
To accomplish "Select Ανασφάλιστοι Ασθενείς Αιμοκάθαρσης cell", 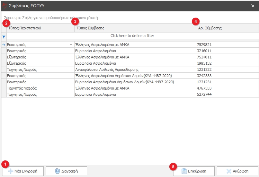I will coord(135,69).
